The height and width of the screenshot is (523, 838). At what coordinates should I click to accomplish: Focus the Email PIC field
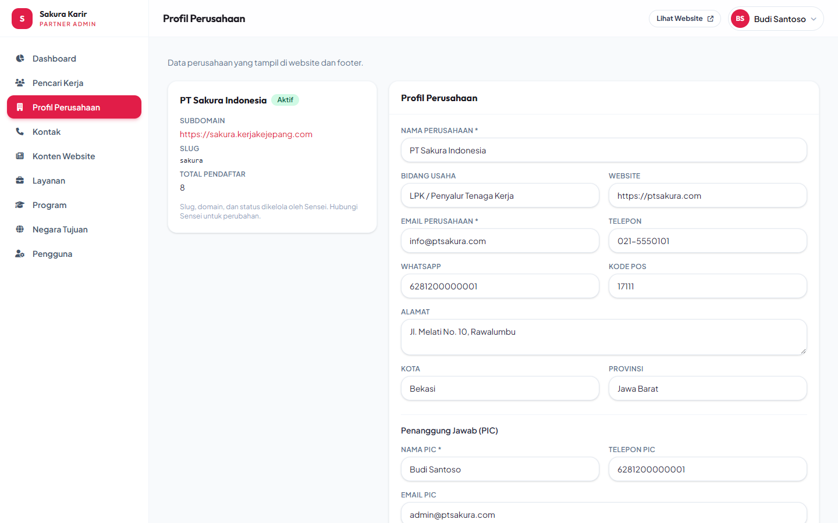604,513
